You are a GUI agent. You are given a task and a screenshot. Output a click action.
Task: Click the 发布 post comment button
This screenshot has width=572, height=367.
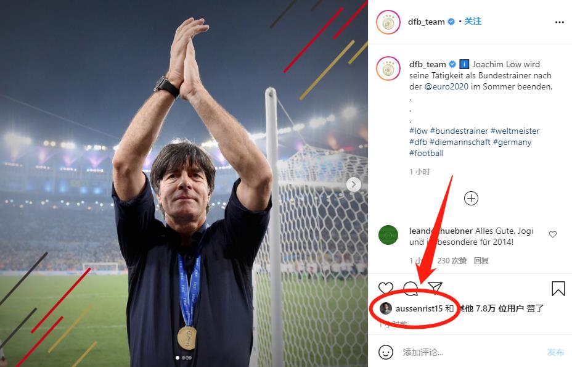point(555,352)
